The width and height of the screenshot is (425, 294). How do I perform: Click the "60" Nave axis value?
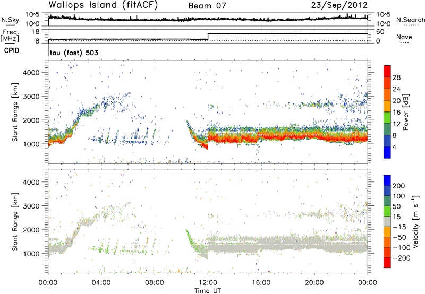click(x=380, y=32)
